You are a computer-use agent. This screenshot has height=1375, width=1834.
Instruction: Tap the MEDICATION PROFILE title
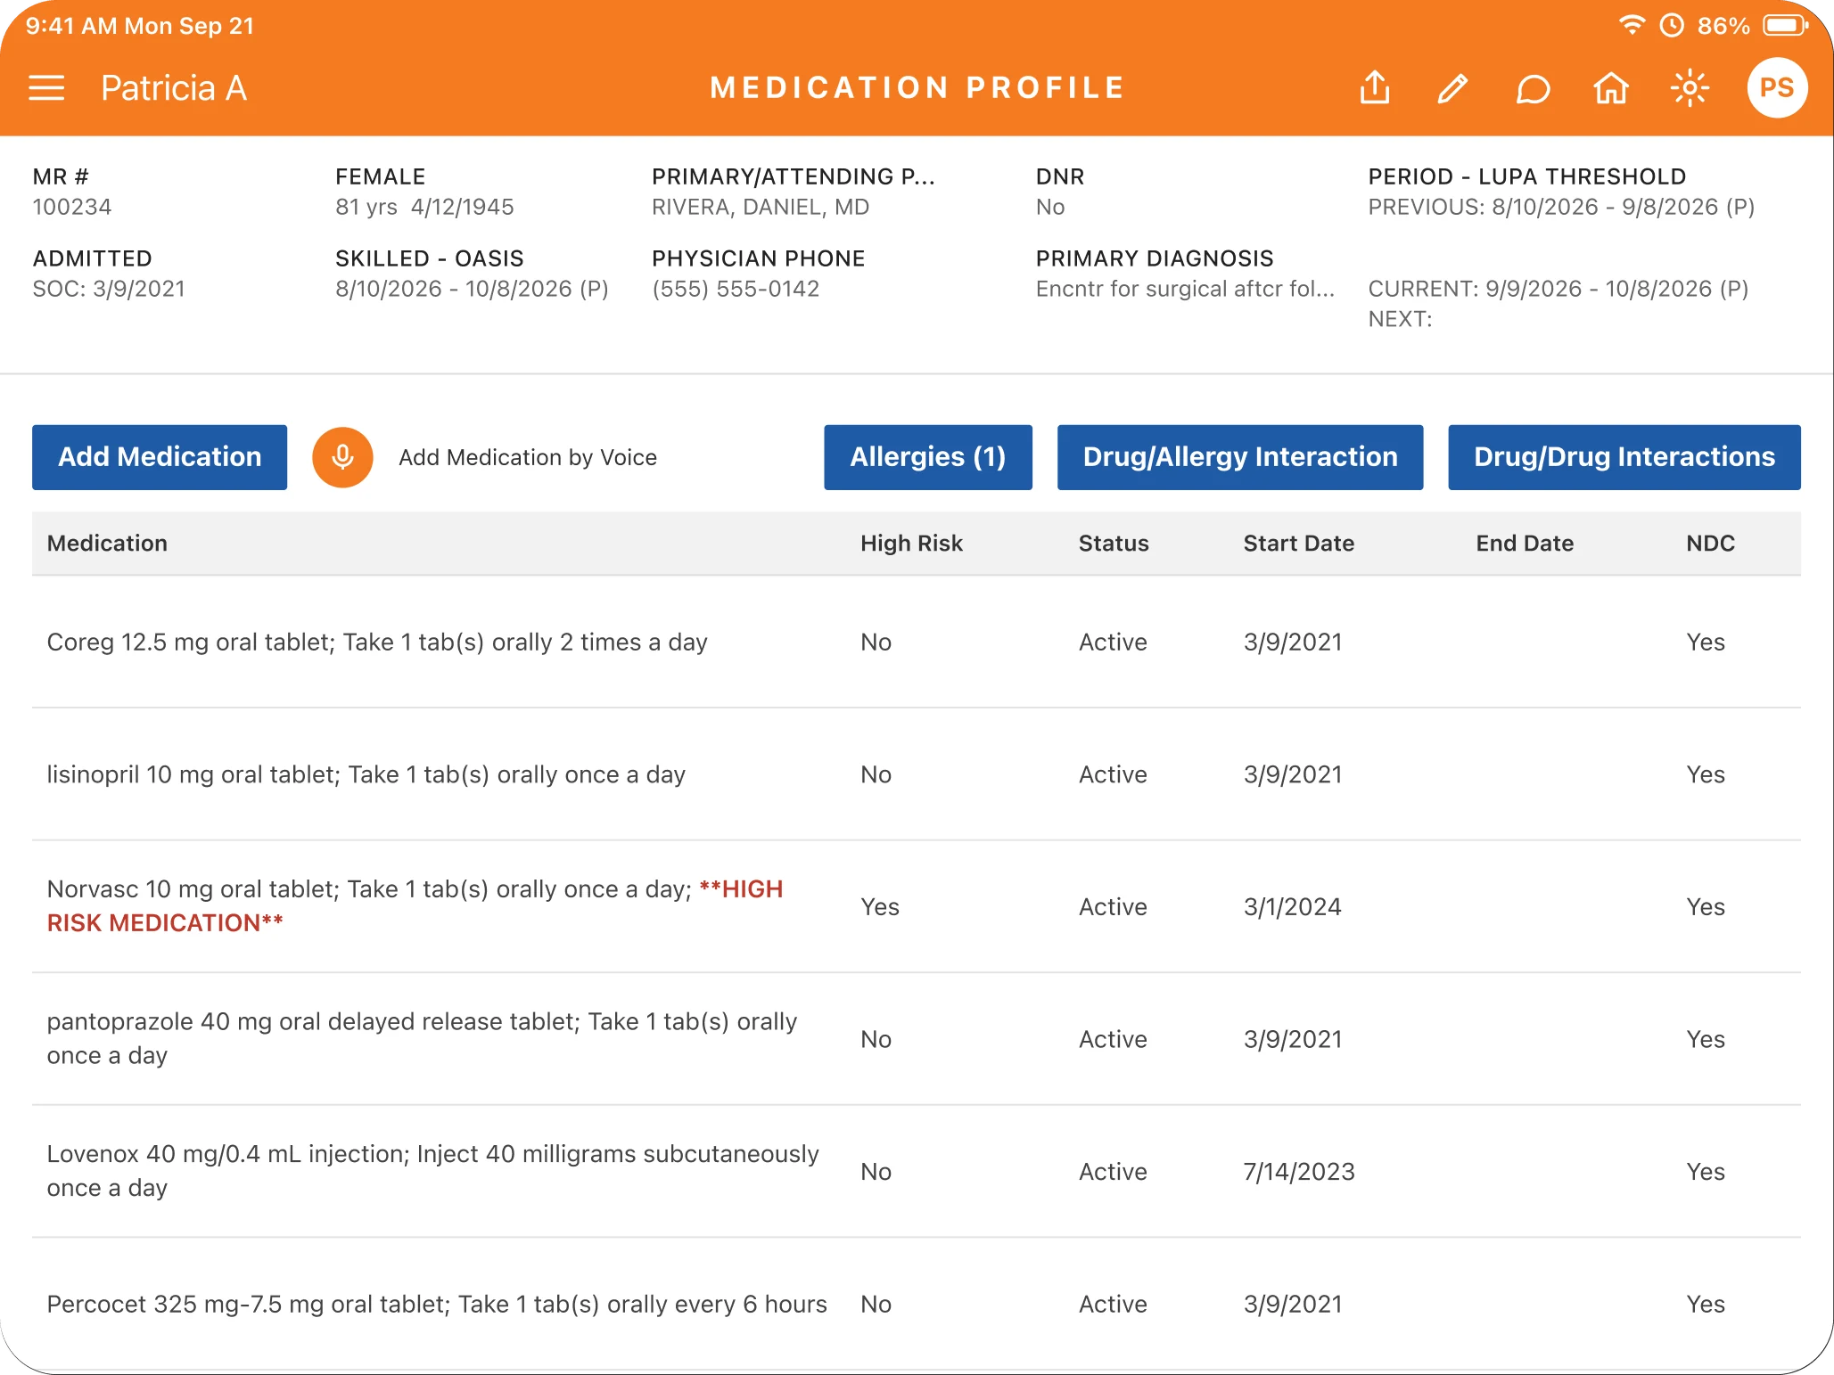pyautogui.click(x=917, y=88)
